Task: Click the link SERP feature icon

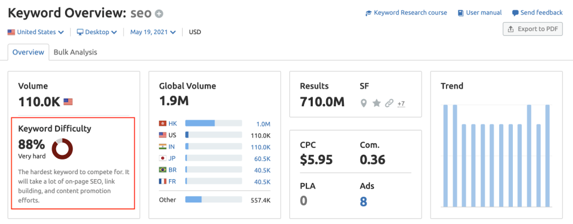Action: (389, 103)
